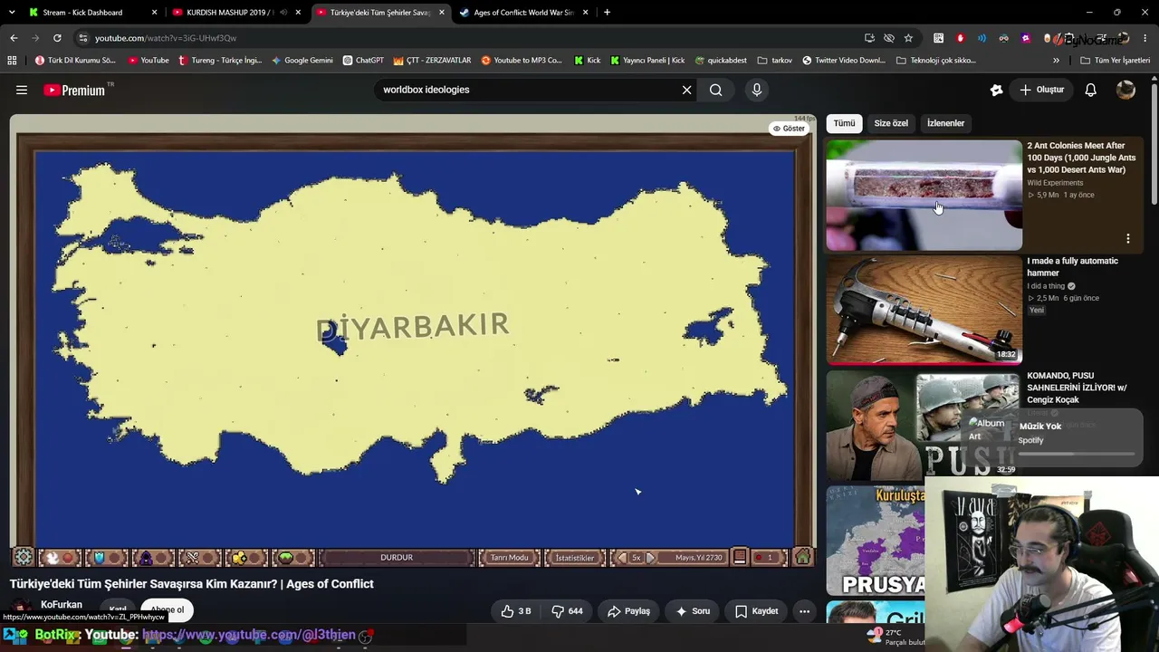Open the QR code extension
The image size is (1159, 652).
tap(938, 38)
